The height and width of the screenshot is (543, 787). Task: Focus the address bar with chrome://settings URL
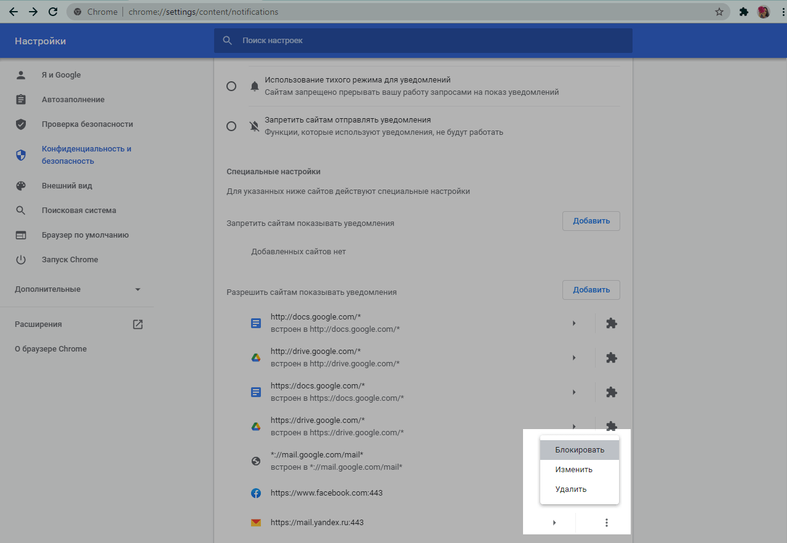(x=398, y=12)
